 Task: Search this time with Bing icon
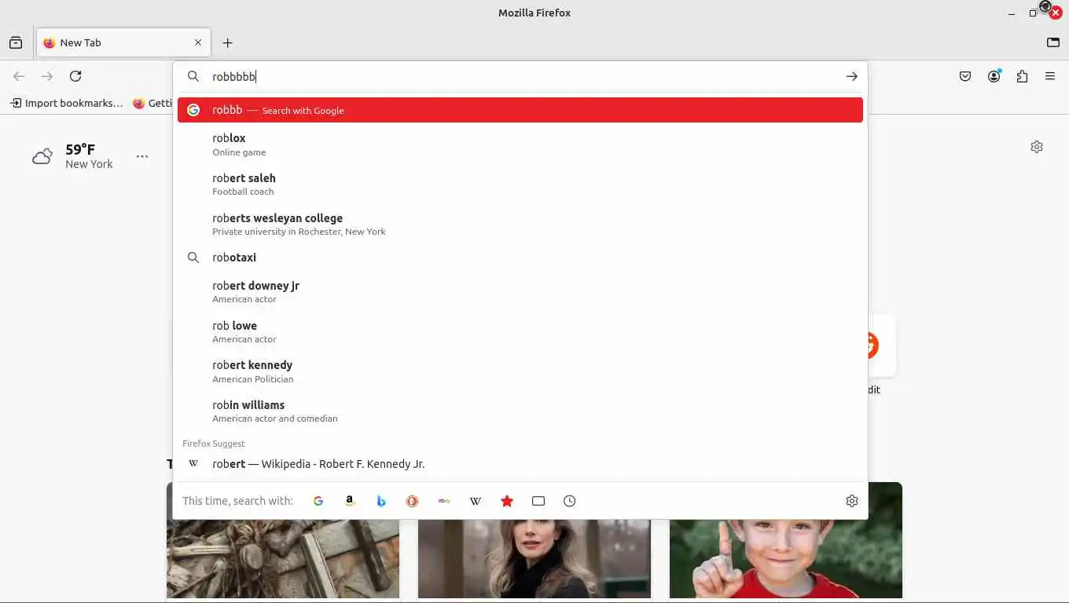(x=381, y=501)
